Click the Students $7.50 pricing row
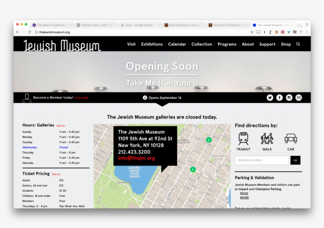The width and height of the screenshot is (324, 228). 44,190
